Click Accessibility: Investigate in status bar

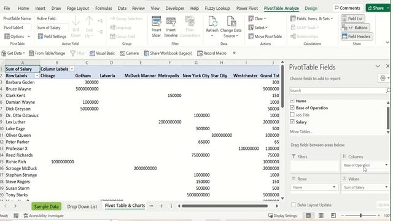[x=44, y=215]
